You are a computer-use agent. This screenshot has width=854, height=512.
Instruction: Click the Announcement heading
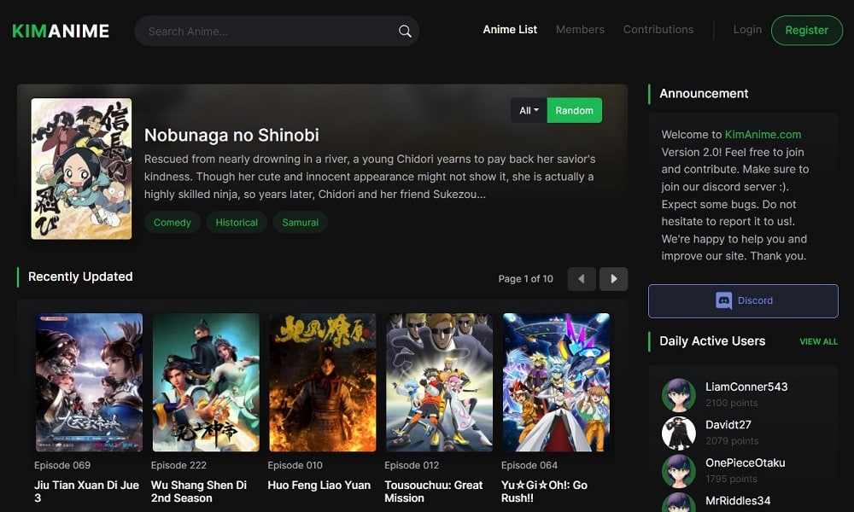pos(704,94)
